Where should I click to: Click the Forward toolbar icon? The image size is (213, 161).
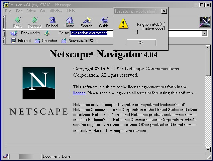pos(35,20)
